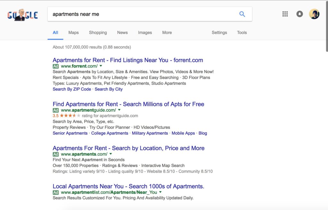Image resolution: width=328 pixels, height=210 pixels.
Task: Click the Search by Area, Price, Type text
Action: 84,122
